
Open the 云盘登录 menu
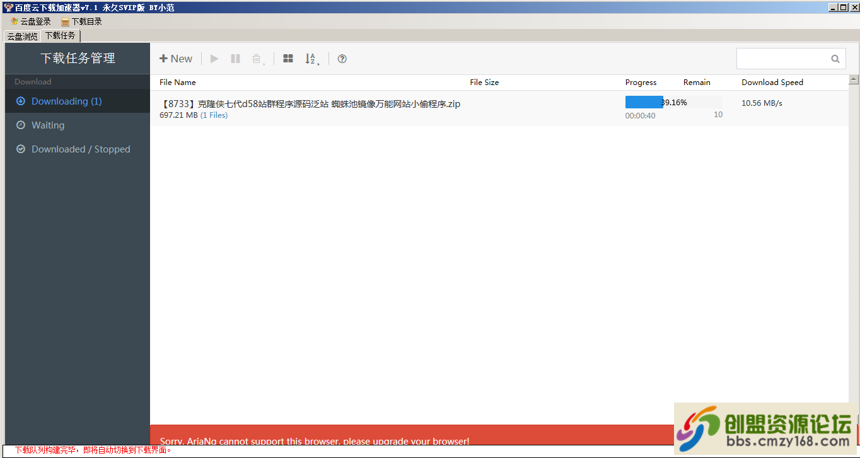pos(30,21)
